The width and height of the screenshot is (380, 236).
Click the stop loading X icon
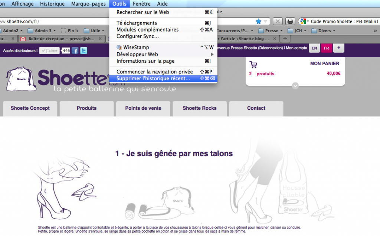pos(278,21)
